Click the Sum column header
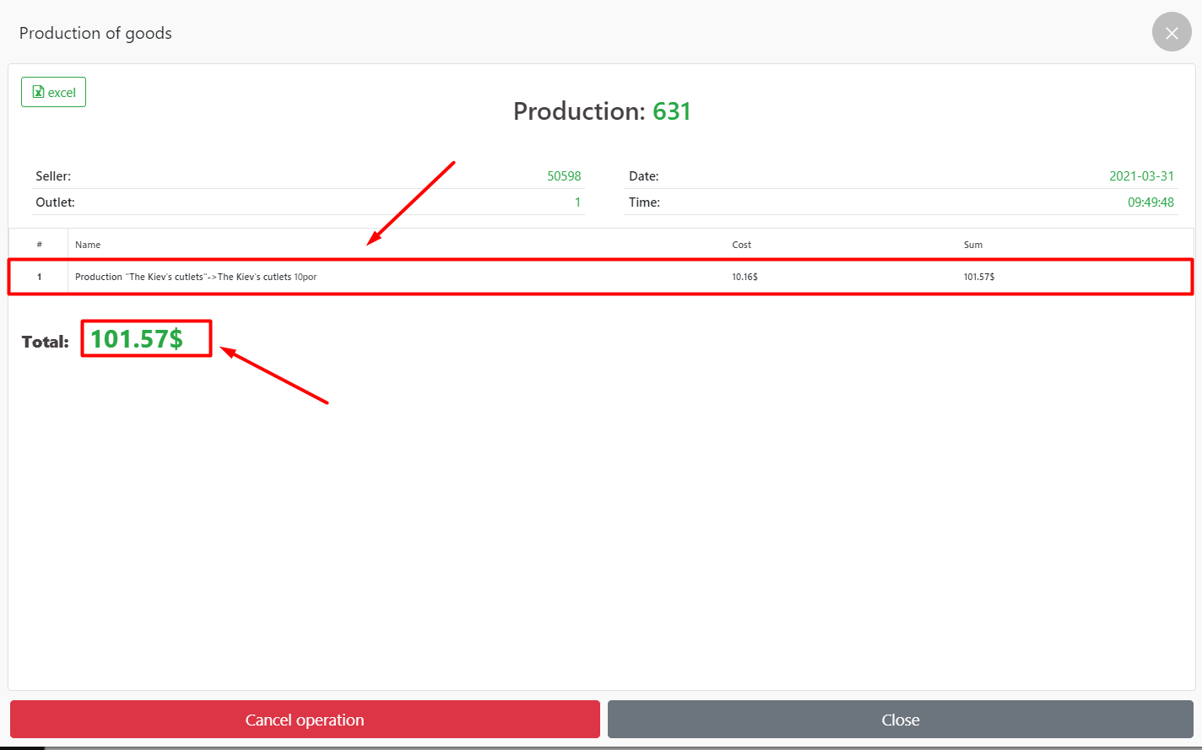 [x=972, y=245]
